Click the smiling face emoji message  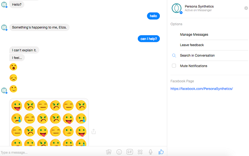pos(13,89)
